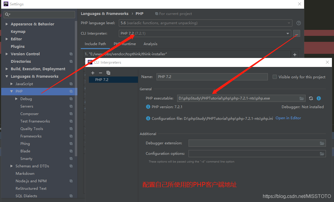Image resolution: width=334 pixels, height=202 pixels.
Task: Click project-level icon next to JavaScript
Action: coord(71,84)
